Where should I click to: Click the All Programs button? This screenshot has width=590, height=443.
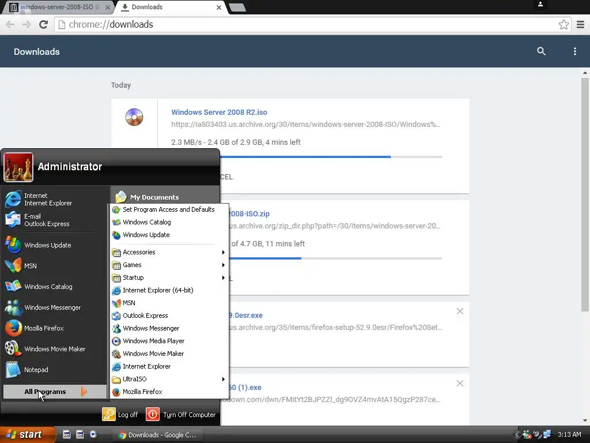[55, 392]
